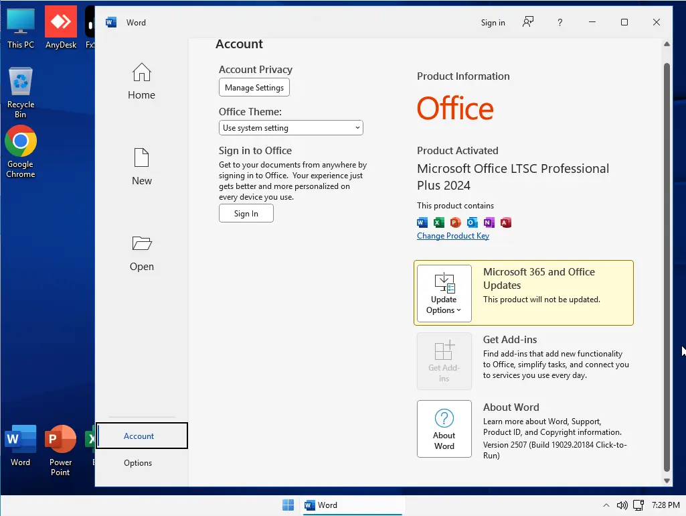Screen dimensions: 686x516
Task: Open the Update Options dropdown button
Action: pyautogui.click(x=444, y=294)
